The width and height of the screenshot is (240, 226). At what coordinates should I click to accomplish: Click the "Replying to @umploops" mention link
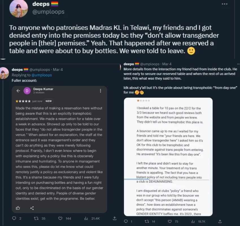(x=42, y=75)
